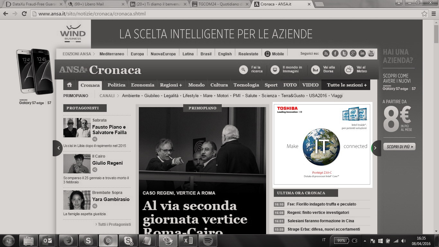Open news 'Regeni: finito vertice investigatori'
This screenshot has width=439, height=247.
pos(318,212)
